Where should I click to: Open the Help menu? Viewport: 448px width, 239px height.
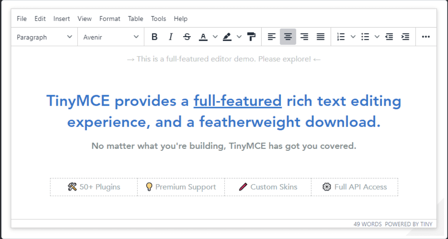point(180,19)
